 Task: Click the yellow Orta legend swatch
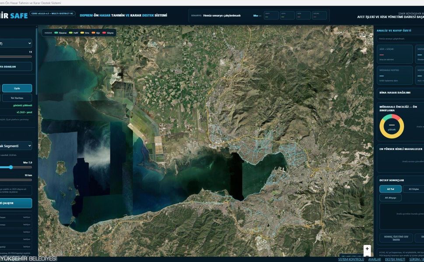[82, 33]
